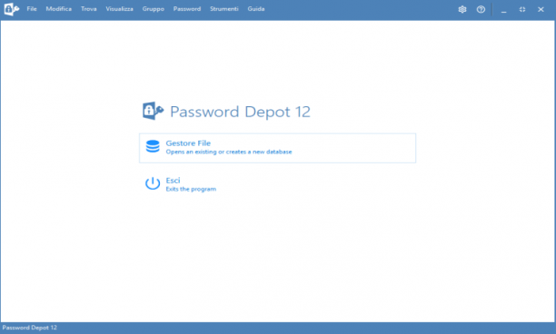Image resolution: width=556 pixels, height=334 pixels.
Task: Open the Gruppo menu
Action: (154, 9)
